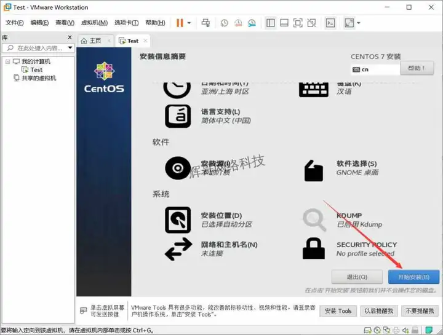Click the 已选择自动分区 status text
Image resolution: width=443 pixels, height=335 pixels.
226,224
